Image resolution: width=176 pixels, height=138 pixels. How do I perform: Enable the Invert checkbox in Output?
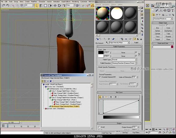[x=99, y=127]
